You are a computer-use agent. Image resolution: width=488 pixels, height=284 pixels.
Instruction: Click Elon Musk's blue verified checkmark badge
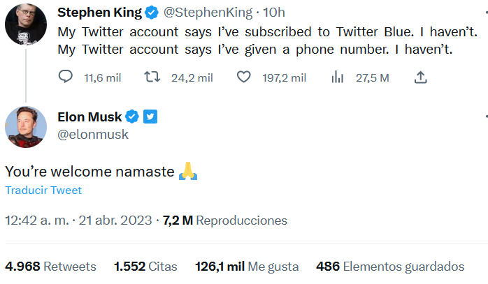[x=132, y=117]
